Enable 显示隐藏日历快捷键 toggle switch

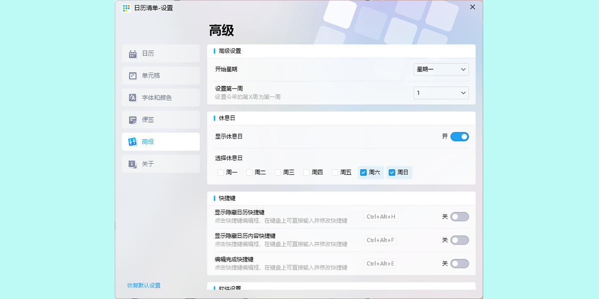pyautogui.click(x=459, y=217)
